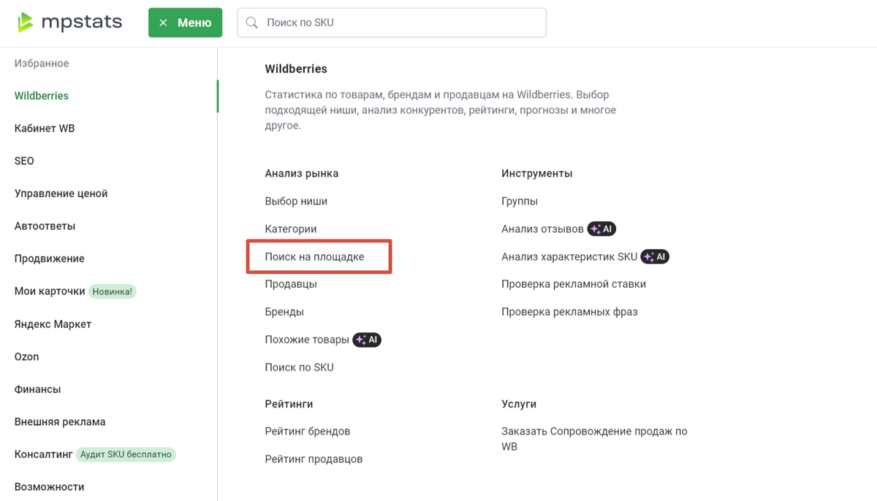Go to Яндекс Маркет section
The height and width of the screenshot is (501, 877).
pyautogui.click(x=53, y=324)
